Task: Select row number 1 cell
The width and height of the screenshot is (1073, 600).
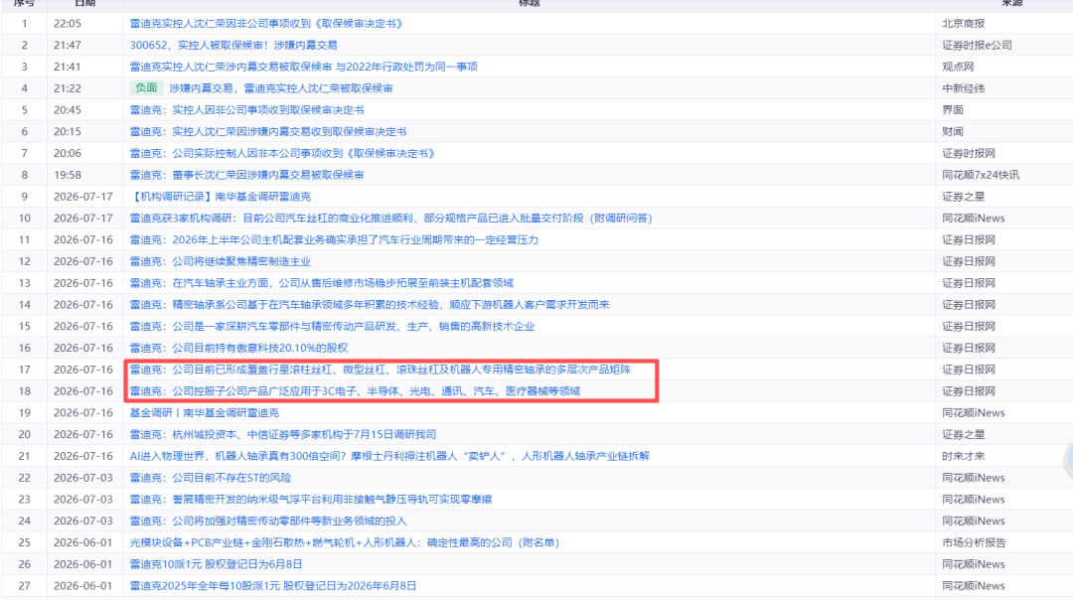Action: coord(25,23)
